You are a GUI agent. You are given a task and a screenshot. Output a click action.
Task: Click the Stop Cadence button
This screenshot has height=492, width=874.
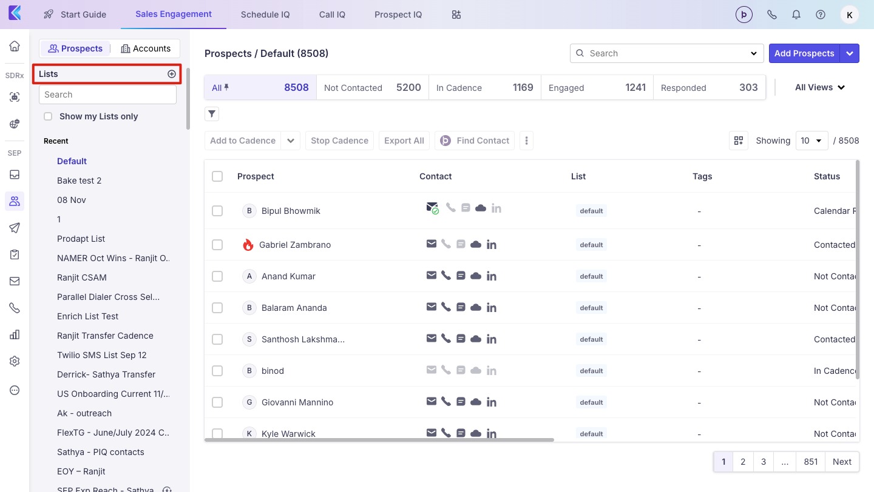(339, 141)
